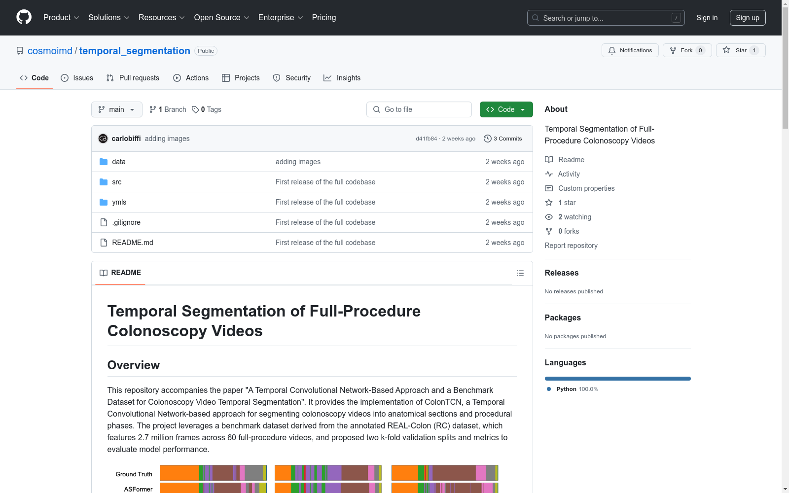Open commit hash d41fb84
This screenshot has width=789, height=493.
(x=426, y=139)
